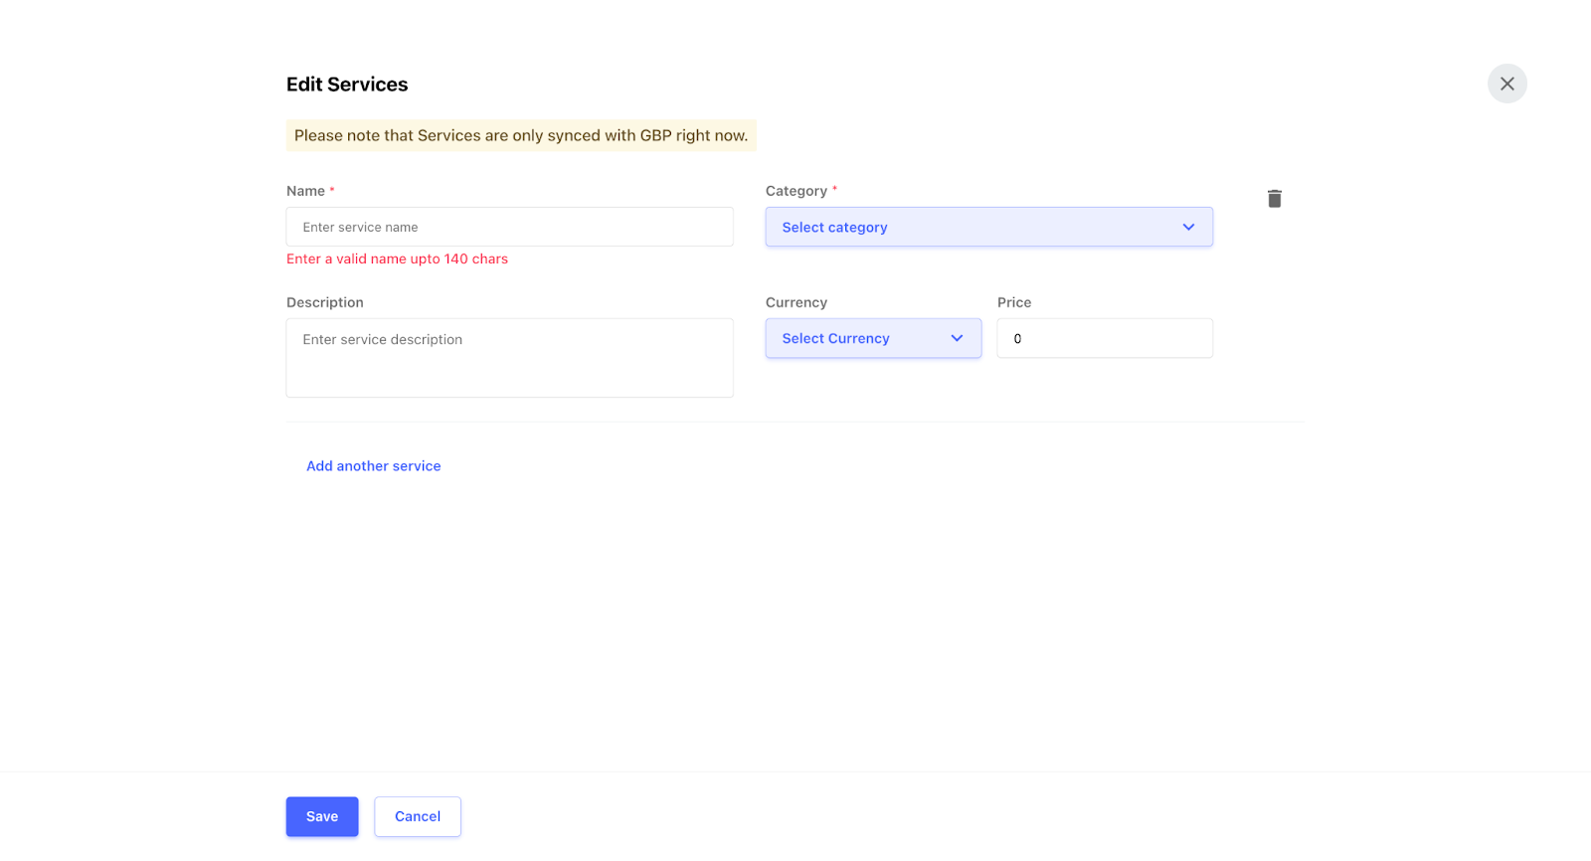Open the Select category dropdown
Image resolution: width=1591 pixels, height=861 pixels.
click(988, 227)
